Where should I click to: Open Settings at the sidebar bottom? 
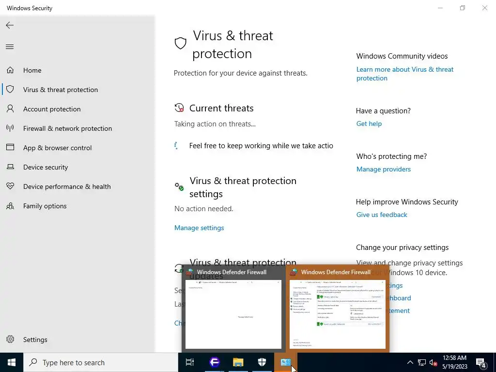pyautogui.click(x=35, y=340)
